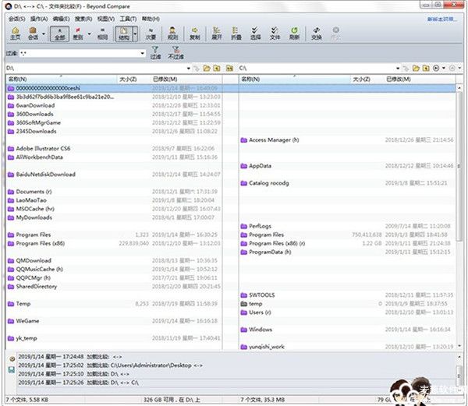Open dropdown arrow next to 结构 button
This screenshot has width=468, height=406.
pyautogui.click(x=135, y=34)
